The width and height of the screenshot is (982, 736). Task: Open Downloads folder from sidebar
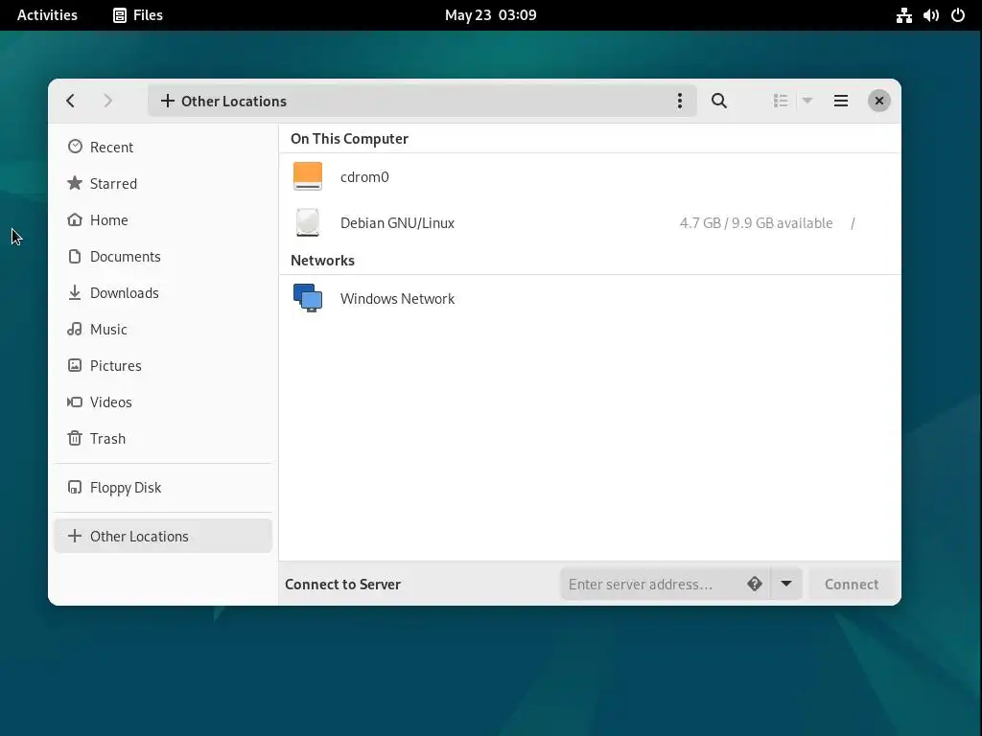[x=163, y=292]
